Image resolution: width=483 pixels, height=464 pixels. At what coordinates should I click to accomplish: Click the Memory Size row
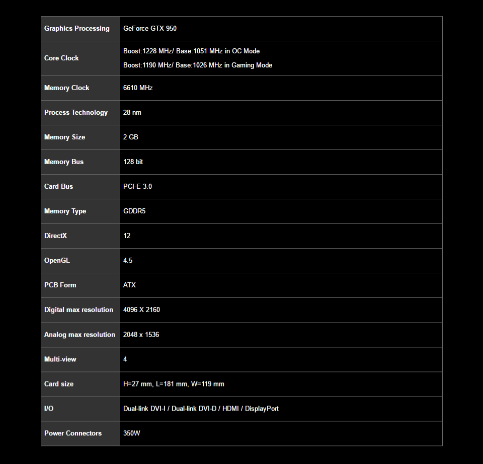coord(64,137)
